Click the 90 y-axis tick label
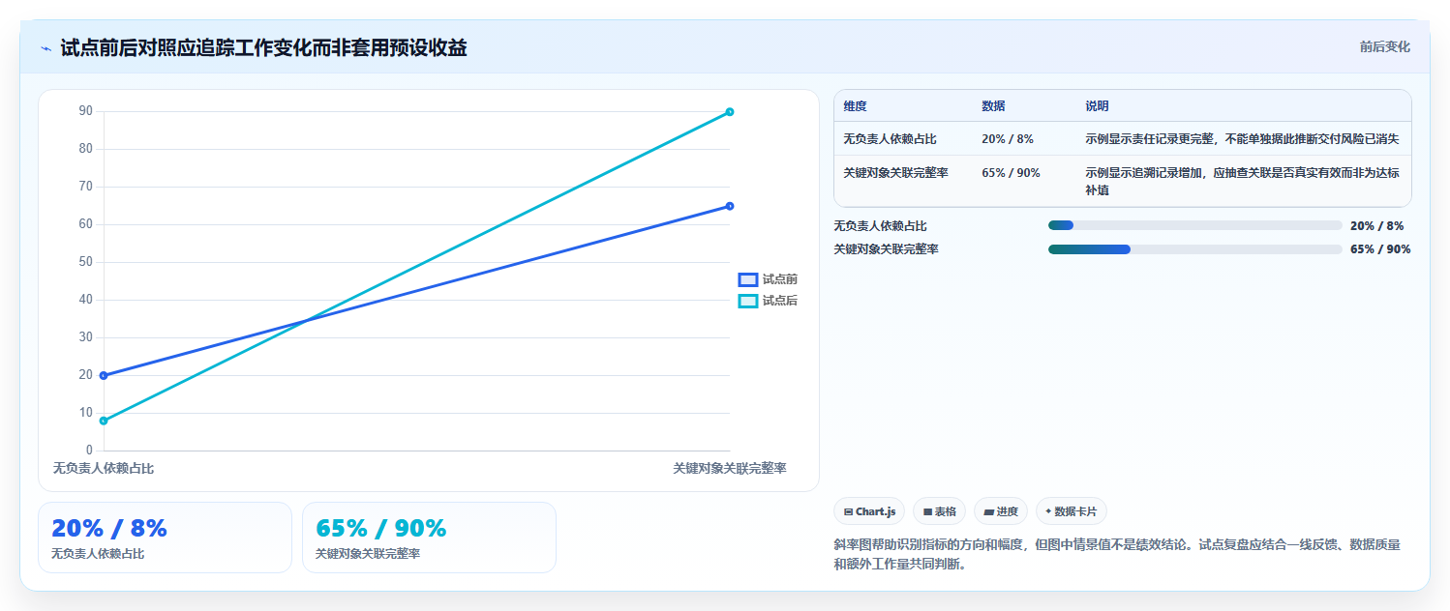 [86, 111]
